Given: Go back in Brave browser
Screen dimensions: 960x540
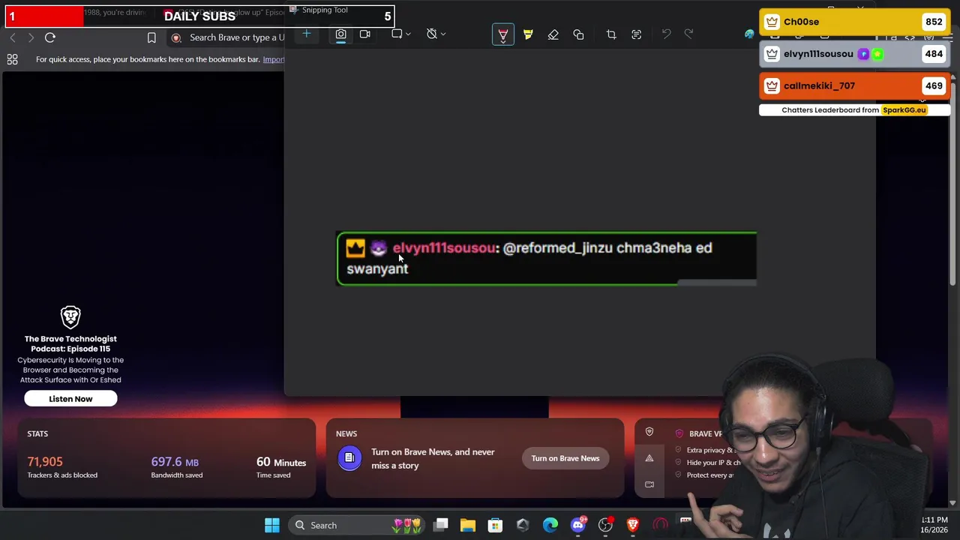Looking at the screenshot, I should pos(12,37).
